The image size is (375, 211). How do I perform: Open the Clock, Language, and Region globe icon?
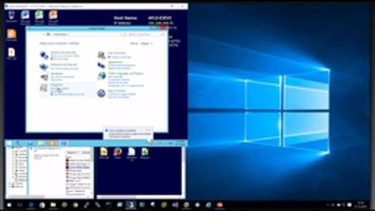(x=101, y=76)
